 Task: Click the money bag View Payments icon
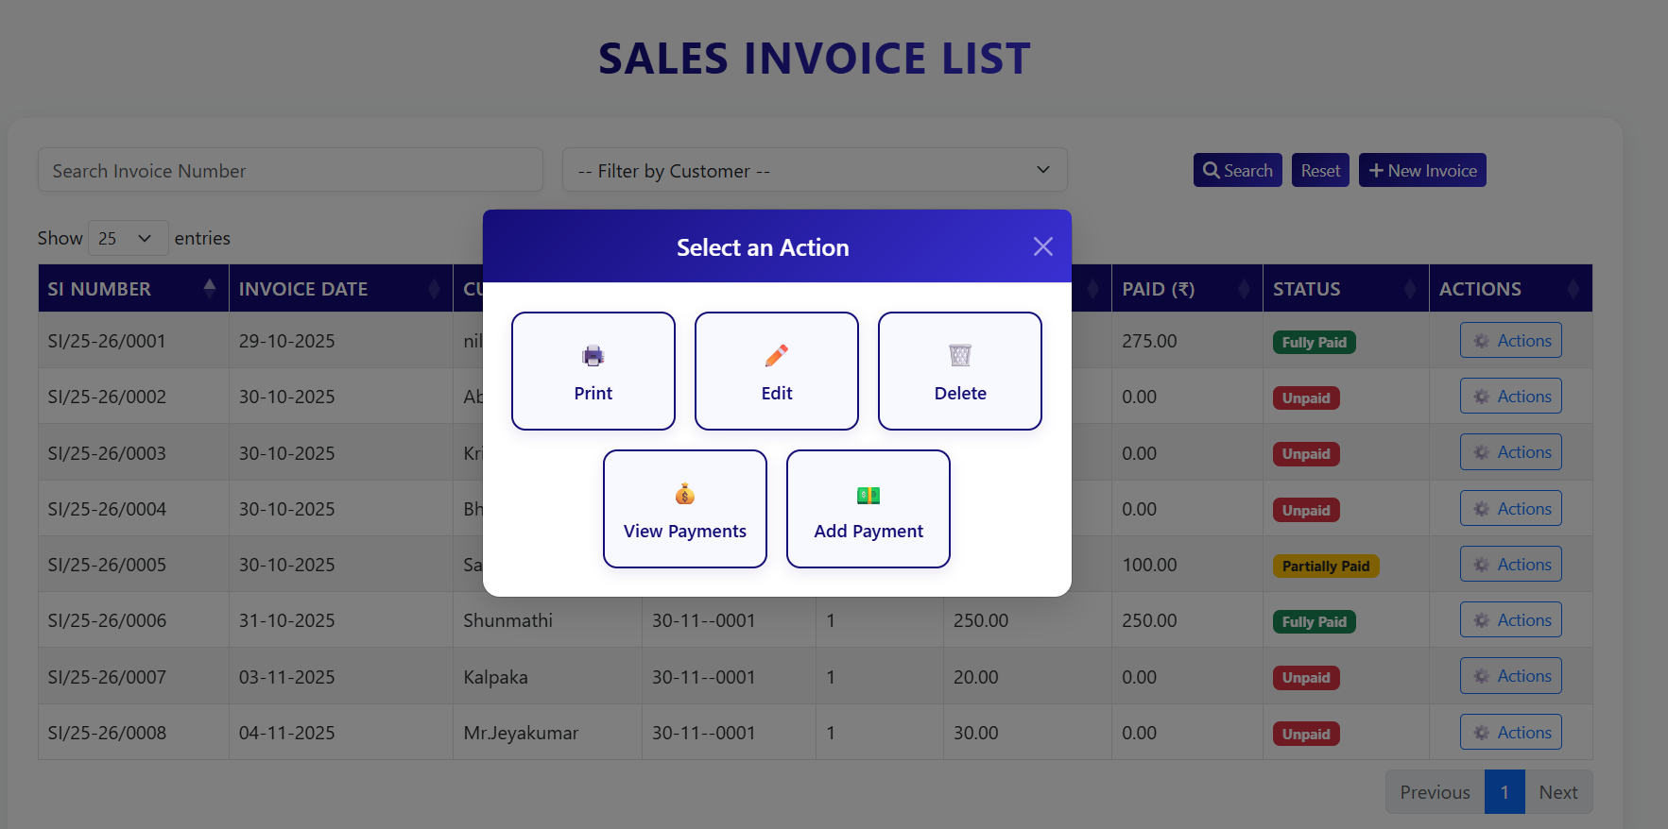tap(685, 494)
